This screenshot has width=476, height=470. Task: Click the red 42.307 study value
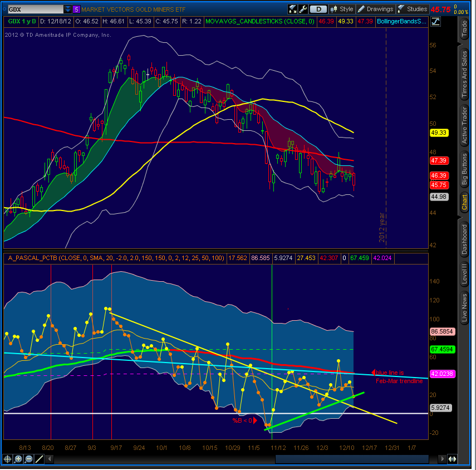329,258
